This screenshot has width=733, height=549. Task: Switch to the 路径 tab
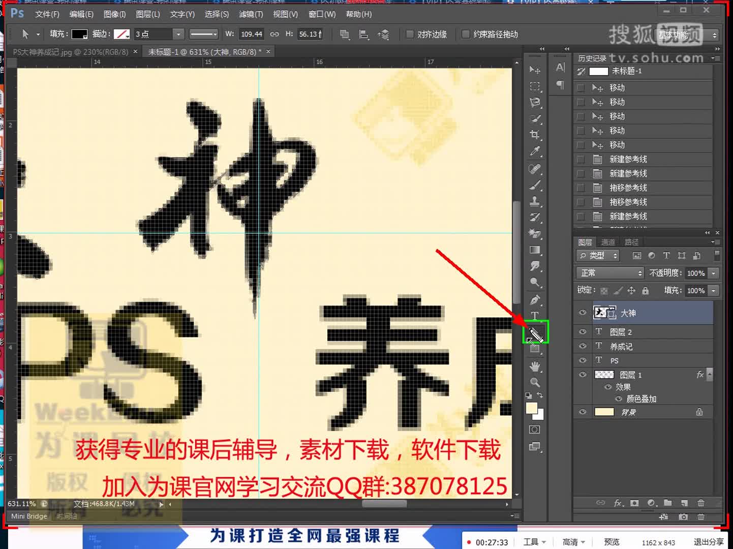click(x=631, y=242)
